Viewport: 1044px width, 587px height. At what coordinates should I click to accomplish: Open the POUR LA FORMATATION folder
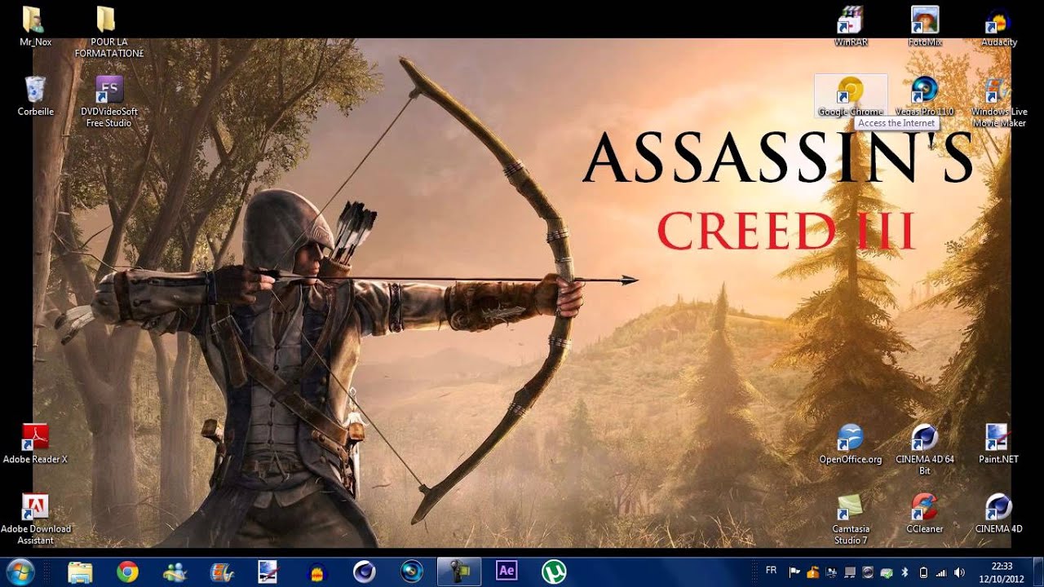pos(108,32)
